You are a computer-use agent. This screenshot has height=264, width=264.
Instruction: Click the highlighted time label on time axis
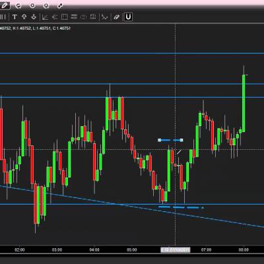[176, 250]
